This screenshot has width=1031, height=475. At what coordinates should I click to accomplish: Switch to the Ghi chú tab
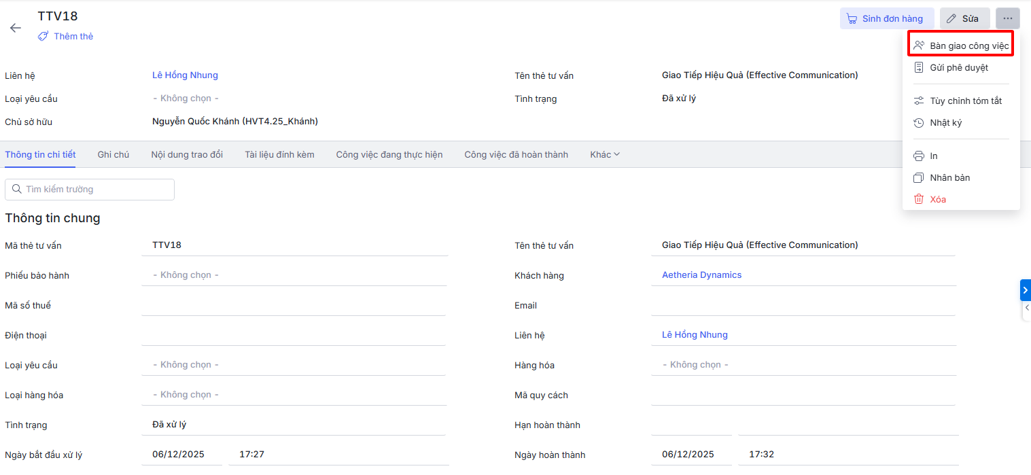(x=113, y=154)
